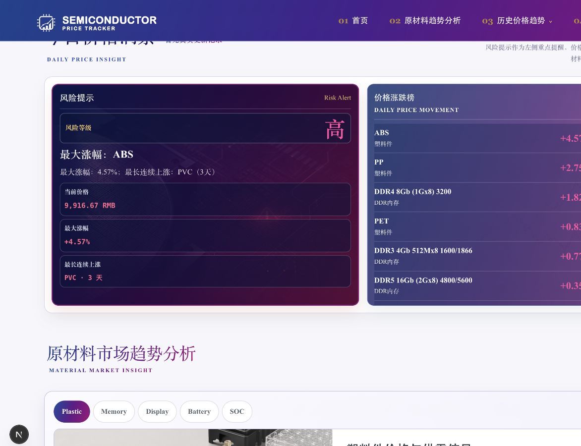Click the MATERIAL MARKET INSIGHT subtitle
581x446 pixels.
(x=101, y=370)
